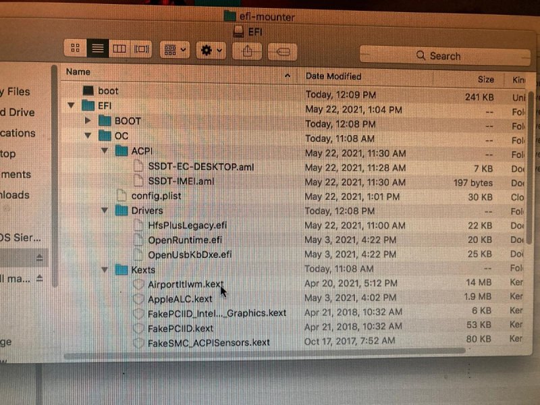The height and width of the screenshot is (405, 540).
Task: Open Downloads in the Finder sidebar
Action: tap(15, 195)
